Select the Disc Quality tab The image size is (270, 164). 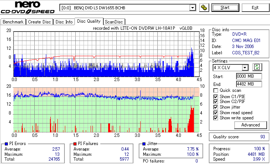click(89, 21)
